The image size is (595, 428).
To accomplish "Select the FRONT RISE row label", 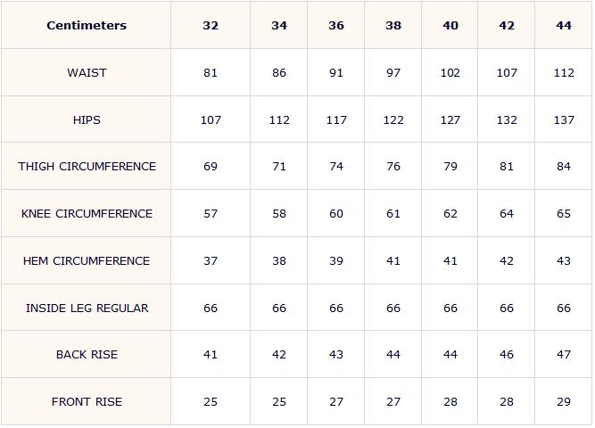I will pos(87,402).
